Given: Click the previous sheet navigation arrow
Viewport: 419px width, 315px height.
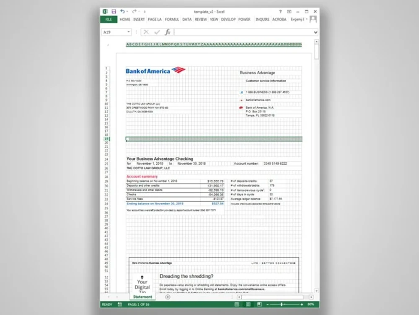Looking at the screenshot, I should tap(109, 297).
